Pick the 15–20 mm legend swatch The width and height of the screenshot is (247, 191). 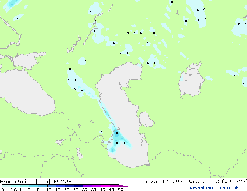coord(61,186)
